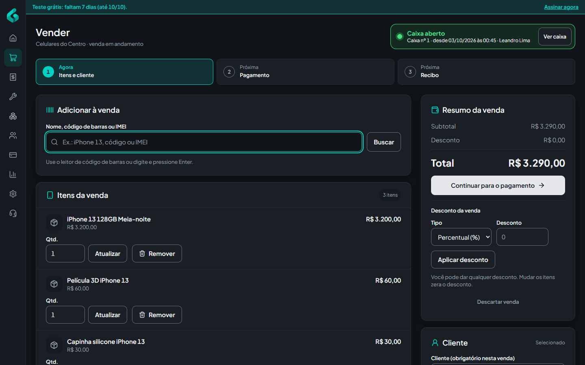This screenshot has width=585, height=365.
Task: Click Descartar venda
Action: (x=498, y=302)
